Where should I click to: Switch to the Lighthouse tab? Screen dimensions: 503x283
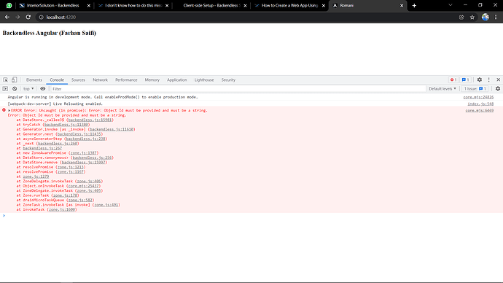pyautogui.click(x=204, y=80)
